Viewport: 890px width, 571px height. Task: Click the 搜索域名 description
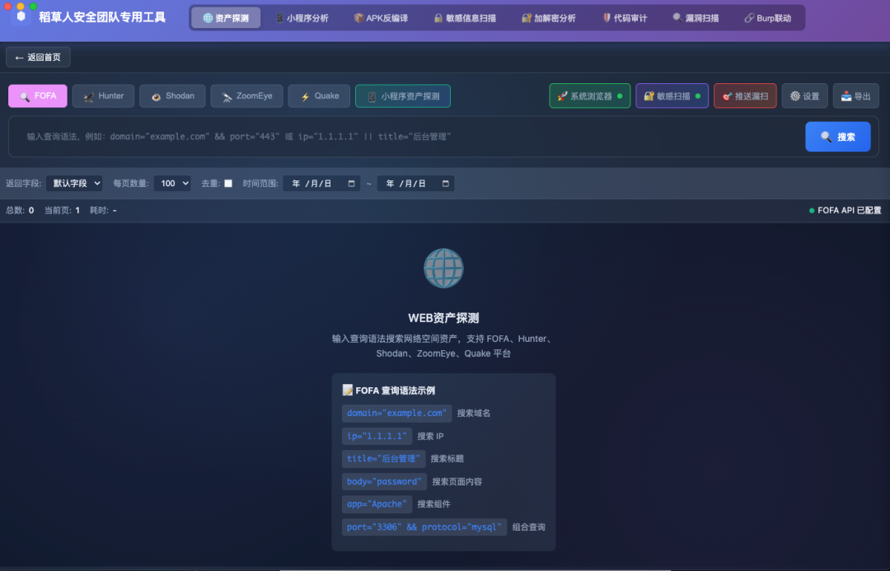(474, 413)
